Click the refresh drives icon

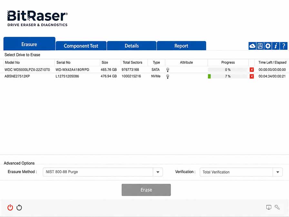19,207
